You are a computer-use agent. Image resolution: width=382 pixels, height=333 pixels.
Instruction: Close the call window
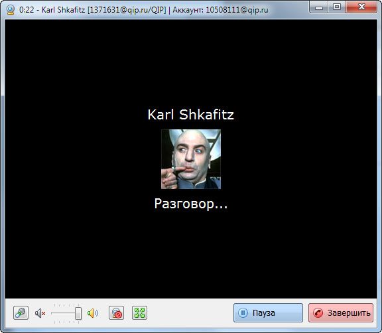coord(361,7)
